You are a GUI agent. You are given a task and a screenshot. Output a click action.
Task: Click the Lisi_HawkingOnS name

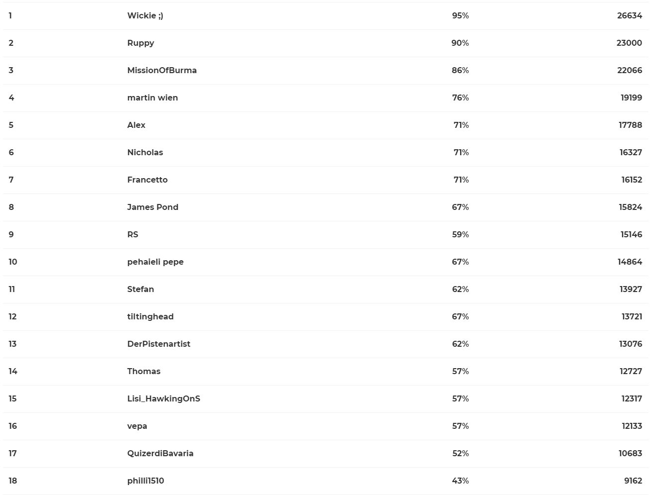tap(163, 399)
